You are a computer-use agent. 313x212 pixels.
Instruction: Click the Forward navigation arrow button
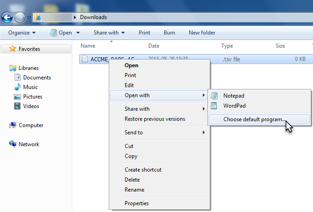tap(20, 18)
